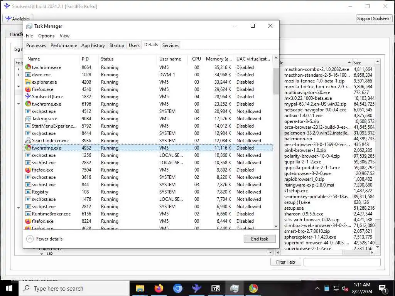
Task: Collapse Task Manager with Fewer details
Action: coord(45,239)
